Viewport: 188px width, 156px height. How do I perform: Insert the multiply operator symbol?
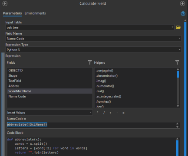pos(98,113)
